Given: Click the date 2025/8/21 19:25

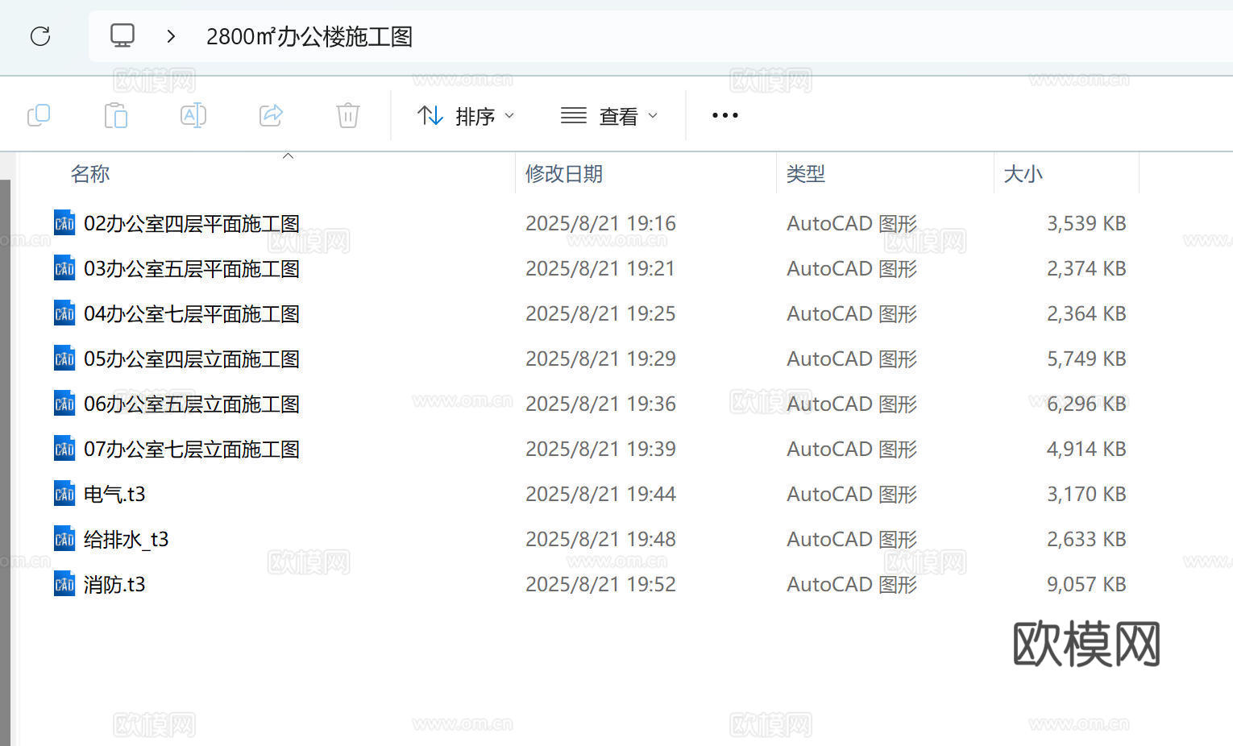Looking at the screenshot, I should coord(600,313).
